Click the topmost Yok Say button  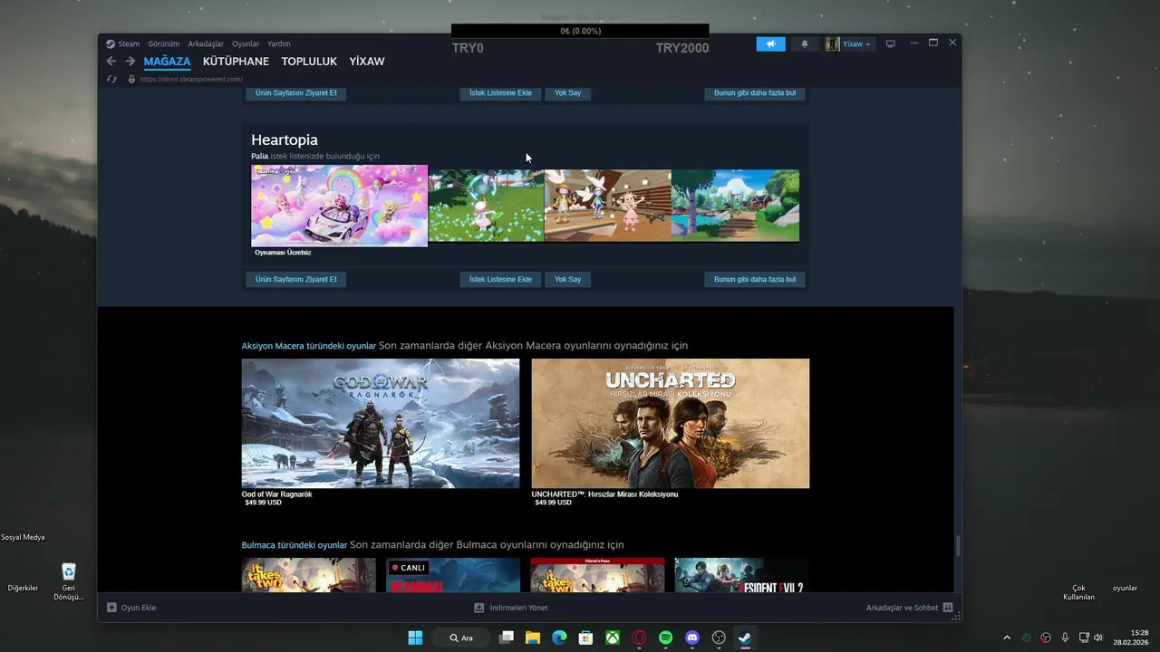click(x=568, y=92)
